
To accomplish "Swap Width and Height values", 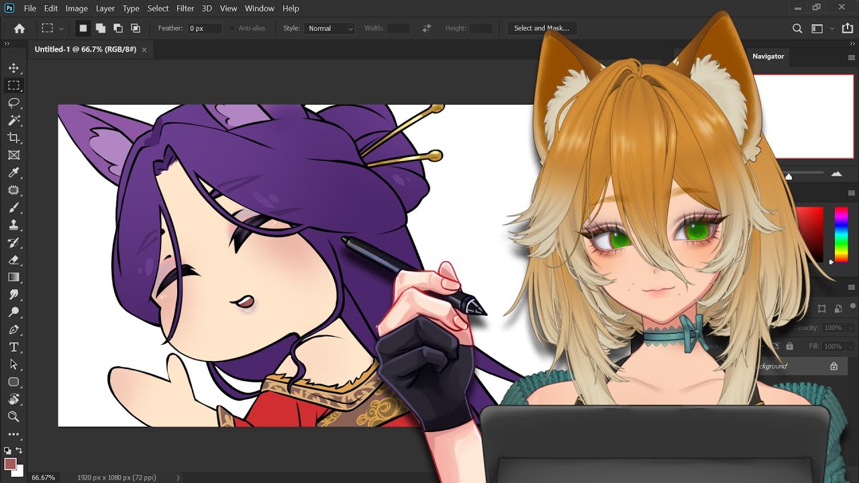I will pyautogui.click(x=426, y=28).
